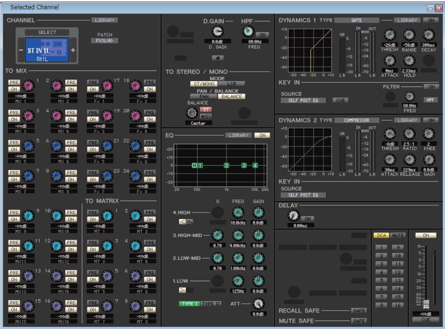Open the channel SELECT button
Screen dimensions: 445x329
click(x=47, y=32)
